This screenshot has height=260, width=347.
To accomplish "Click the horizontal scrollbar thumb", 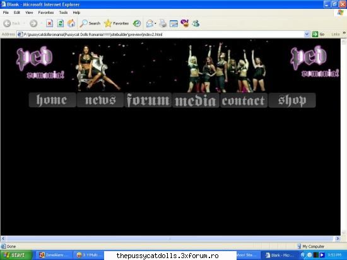I will coord(170,239).
